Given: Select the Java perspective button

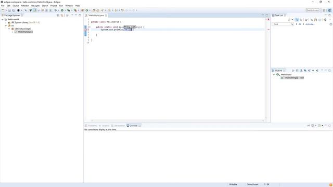Looking at the screenshot, I should tap(329, 10).
